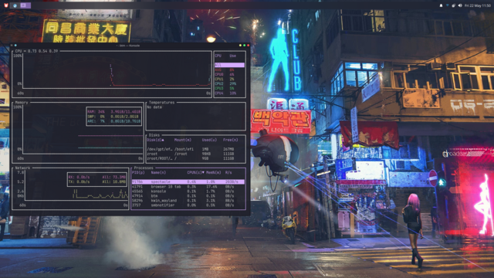This screenshot has height=278, width=494.
Task: Open the notifications bell in the tray
Action: (441, 5)
